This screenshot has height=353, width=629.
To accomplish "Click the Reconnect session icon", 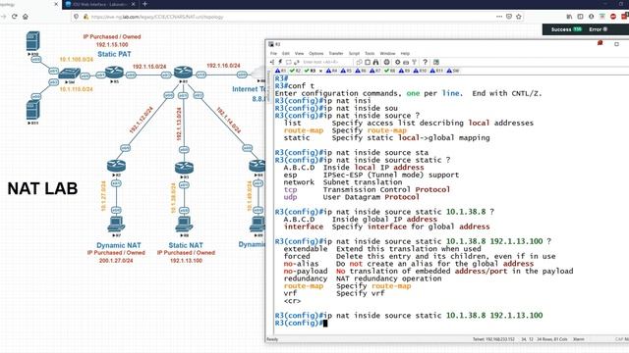I will (x=297, y=62).
